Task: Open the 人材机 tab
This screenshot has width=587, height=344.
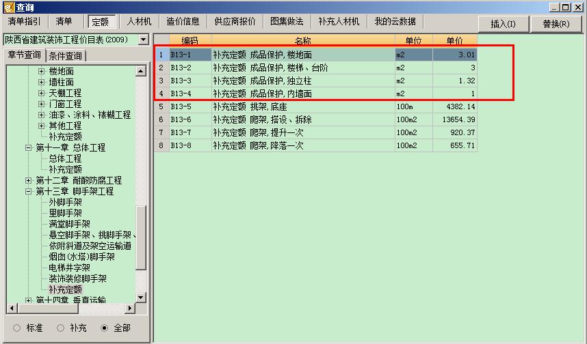Action: [139, 22]
